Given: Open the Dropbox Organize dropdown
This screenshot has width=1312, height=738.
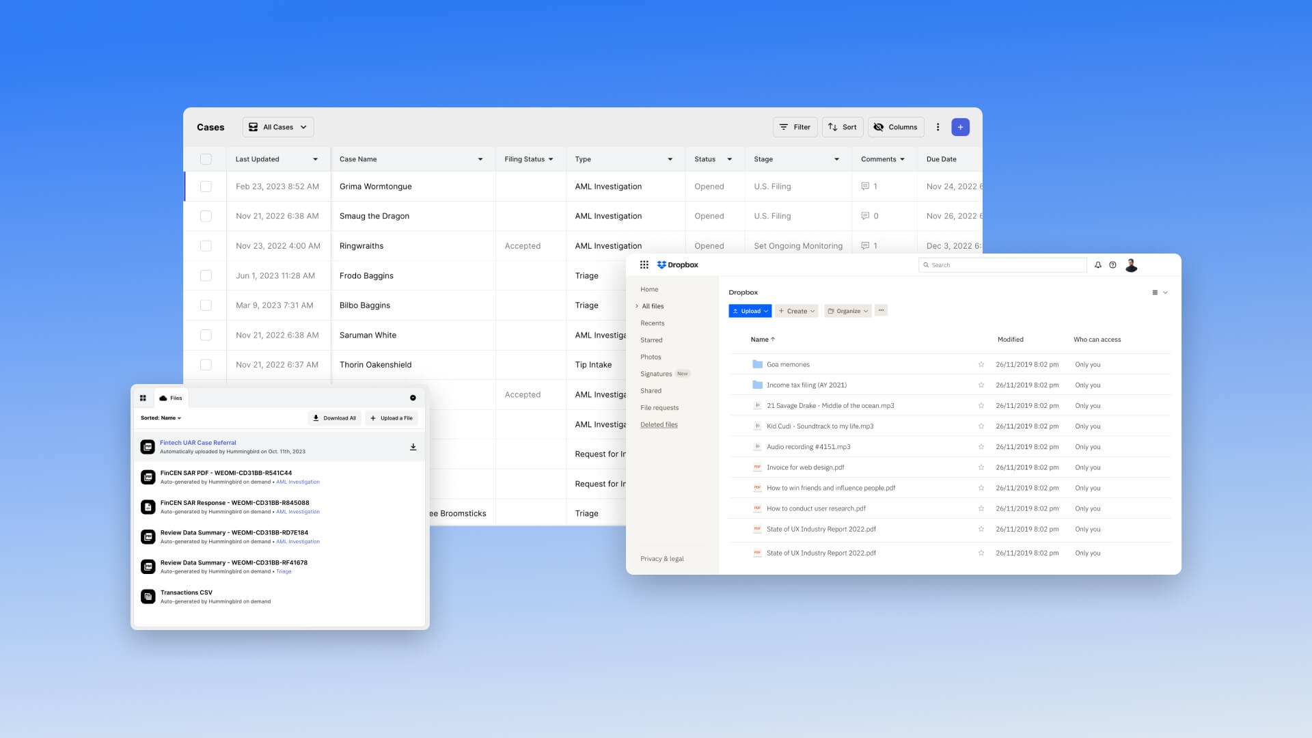Looking at the screenshot, I should (847, 311).
